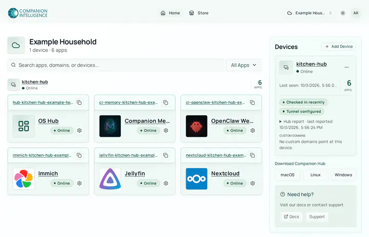Open the nextcloud-kitchen-hub domain link

(216, 155)
